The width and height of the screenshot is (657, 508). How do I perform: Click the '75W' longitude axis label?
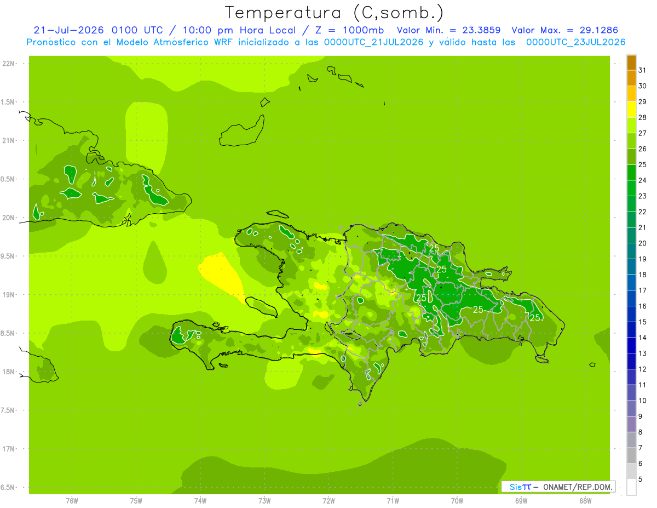point(136,501)
